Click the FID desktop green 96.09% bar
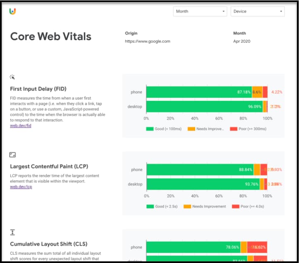Image resolution: width=299 pixels, height=263 pixels. [x=204, y=107]
